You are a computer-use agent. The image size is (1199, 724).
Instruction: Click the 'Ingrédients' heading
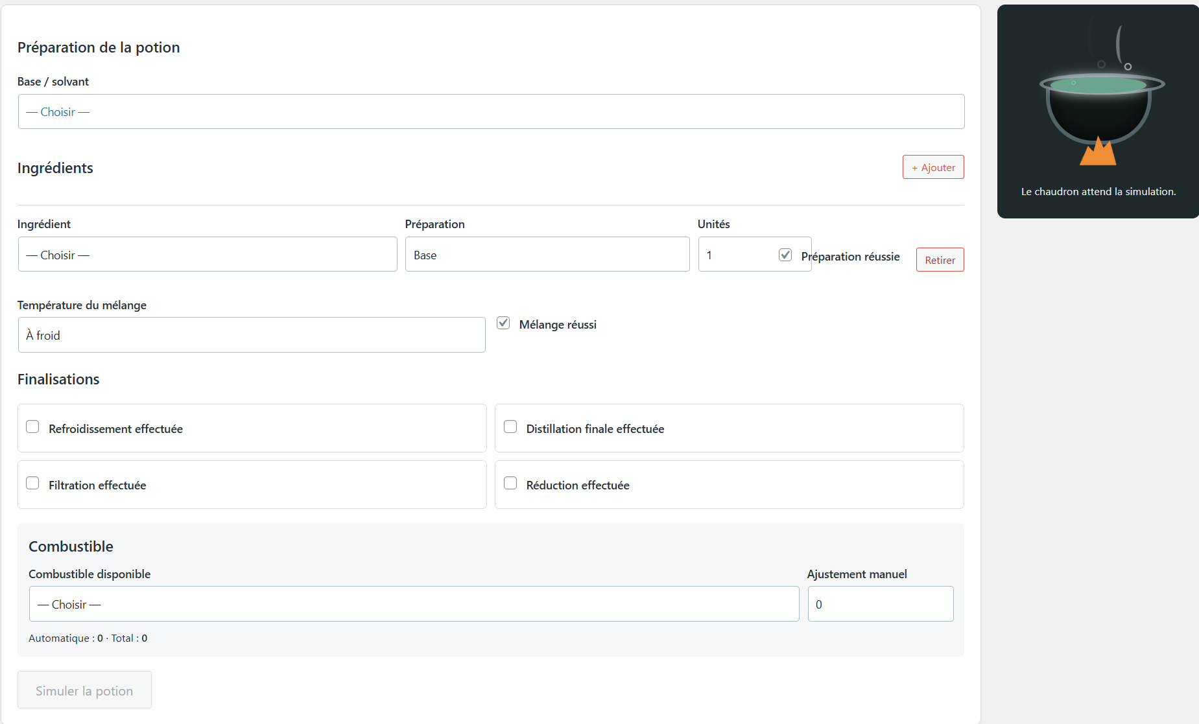pos(55,168)
